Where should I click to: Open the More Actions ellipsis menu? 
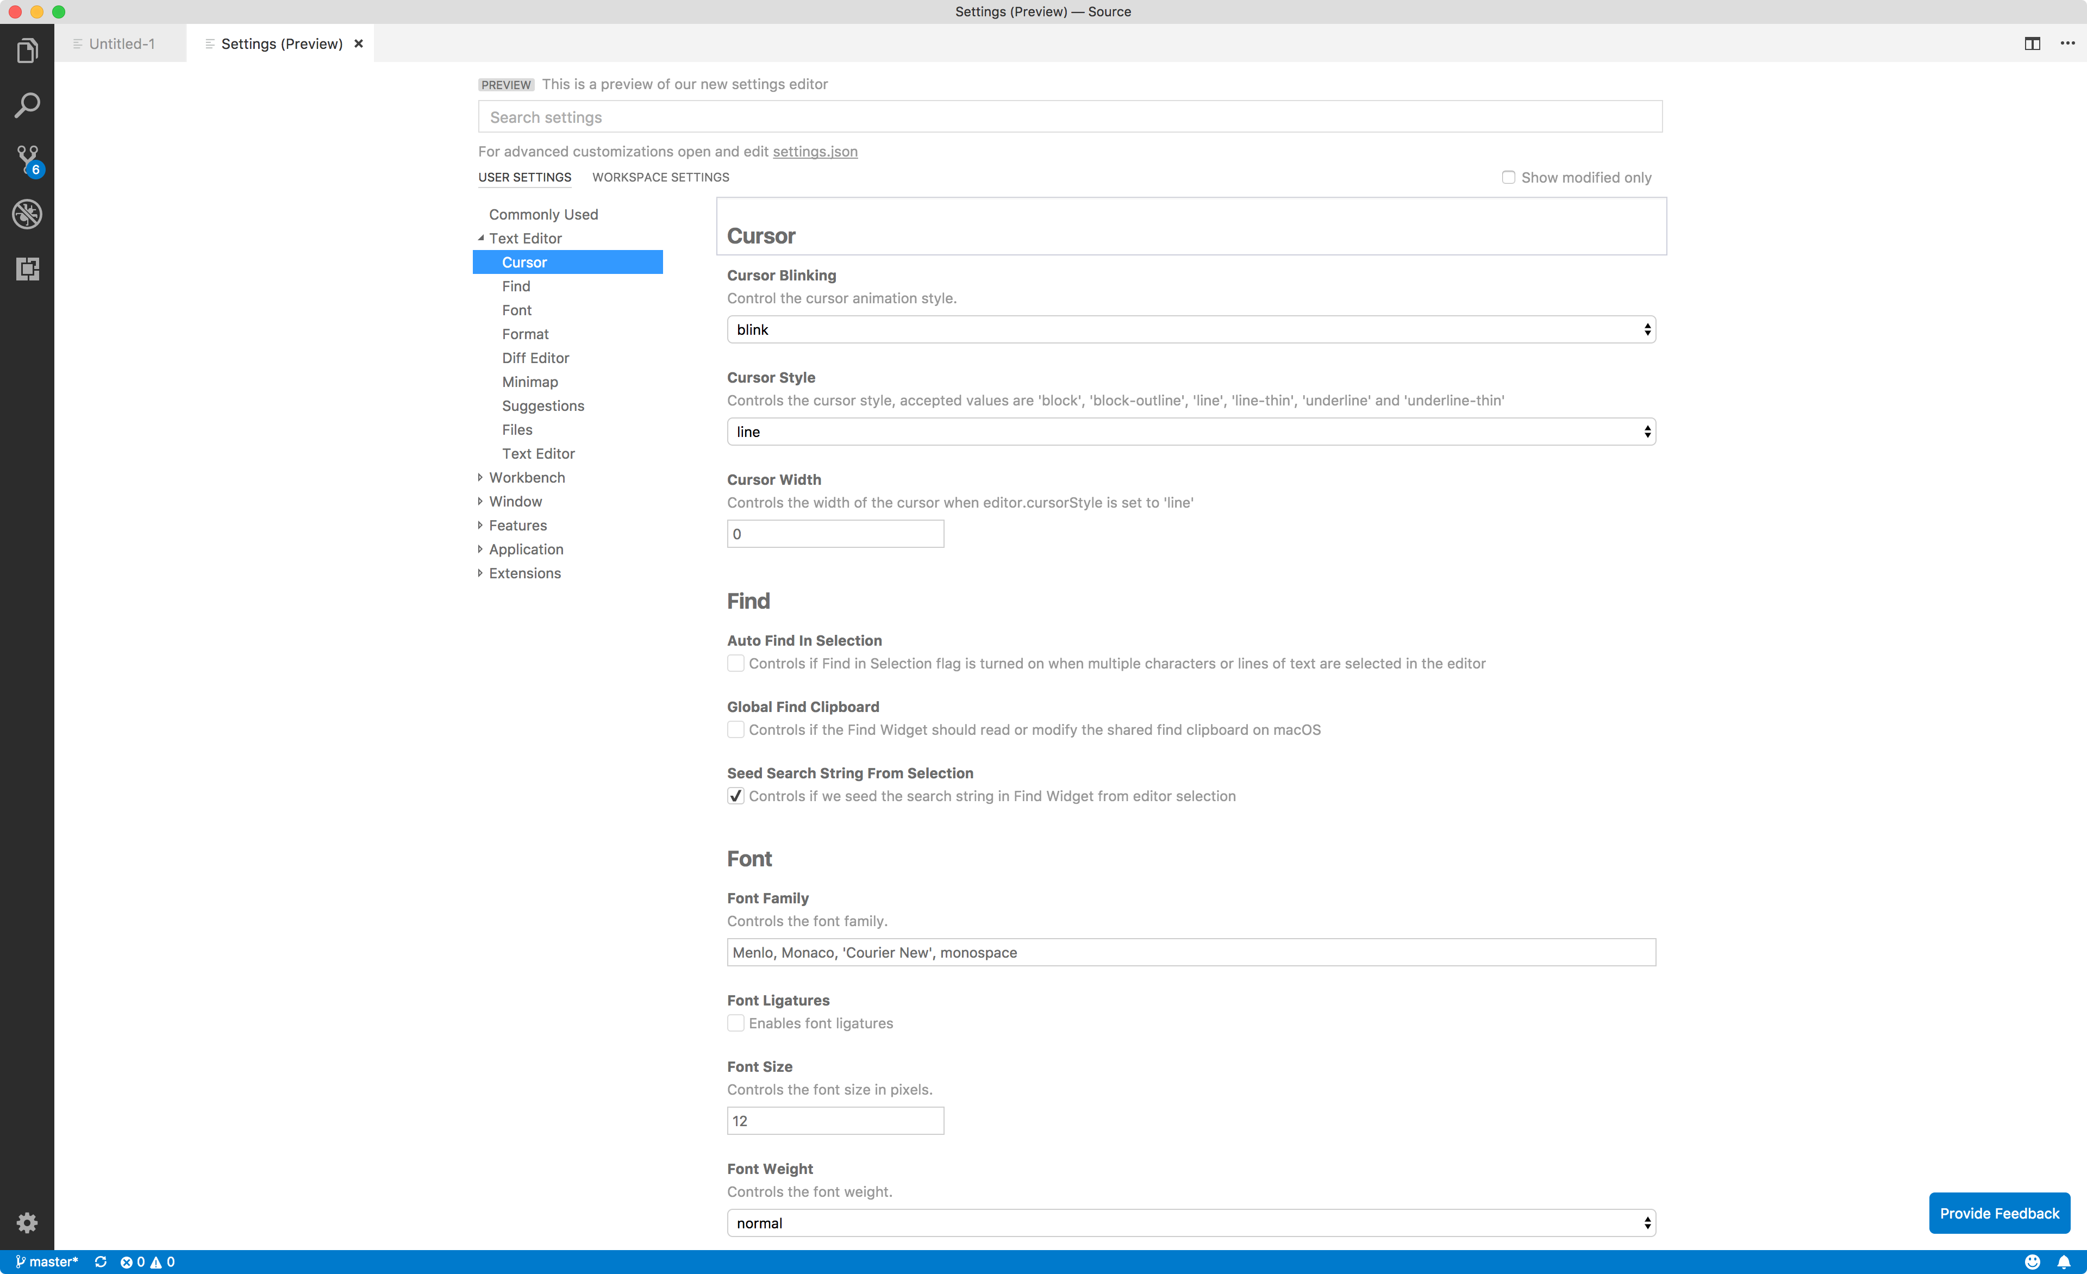pyautogui.click(x=2067, y=43)
